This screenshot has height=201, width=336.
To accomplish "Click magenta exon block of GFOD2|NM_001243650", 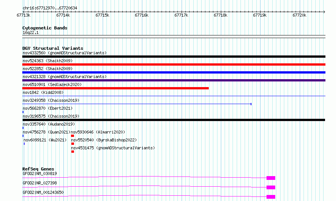I will (271, 197).
